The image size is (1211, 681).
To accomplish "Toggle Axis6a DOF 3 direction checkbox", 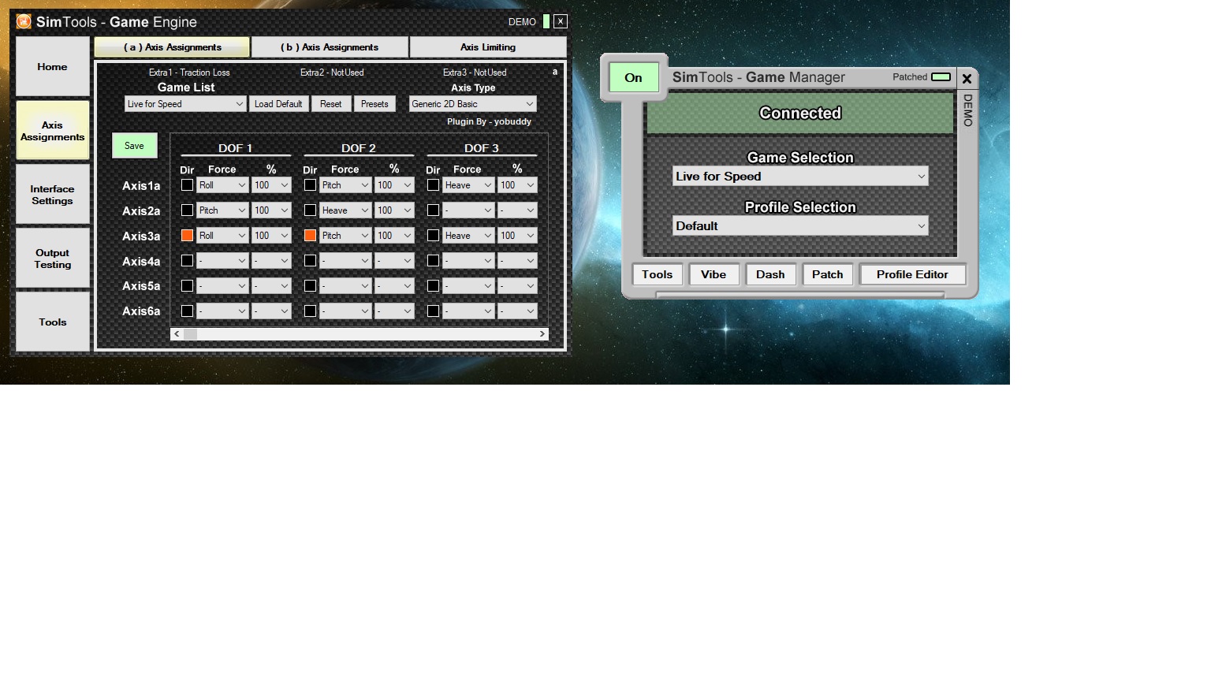I will pyautogui.click(x=433, y=311).
